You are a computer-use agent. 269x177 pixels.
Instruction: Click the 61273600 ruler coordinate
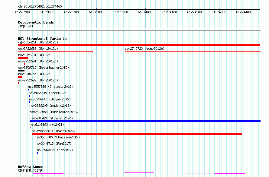(47, 12)
